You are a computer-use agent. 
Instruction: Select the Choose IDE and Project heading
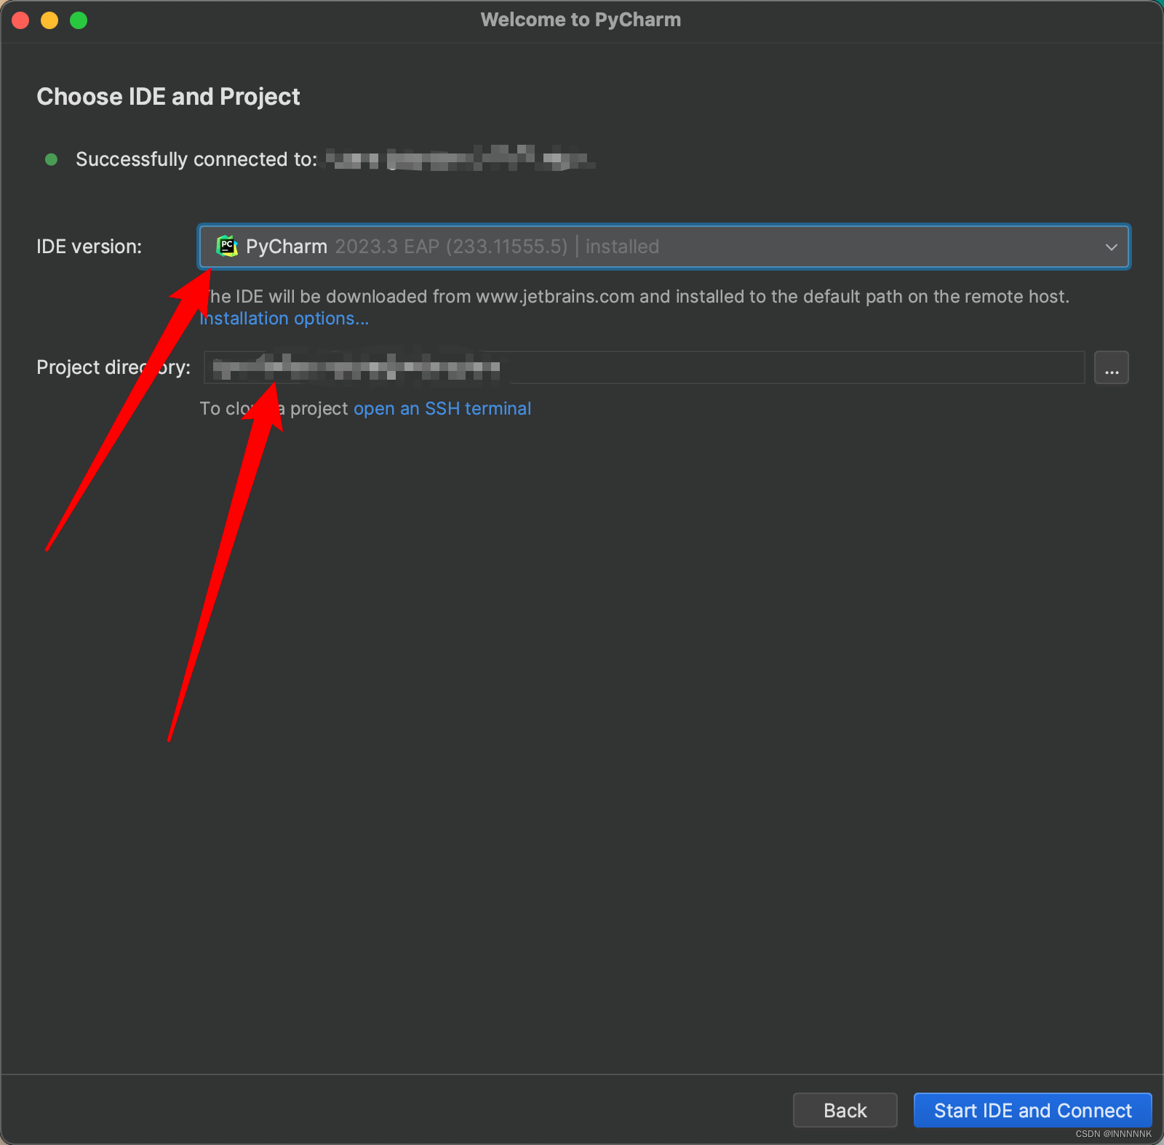pyautogui.click(x=169, y=96)
